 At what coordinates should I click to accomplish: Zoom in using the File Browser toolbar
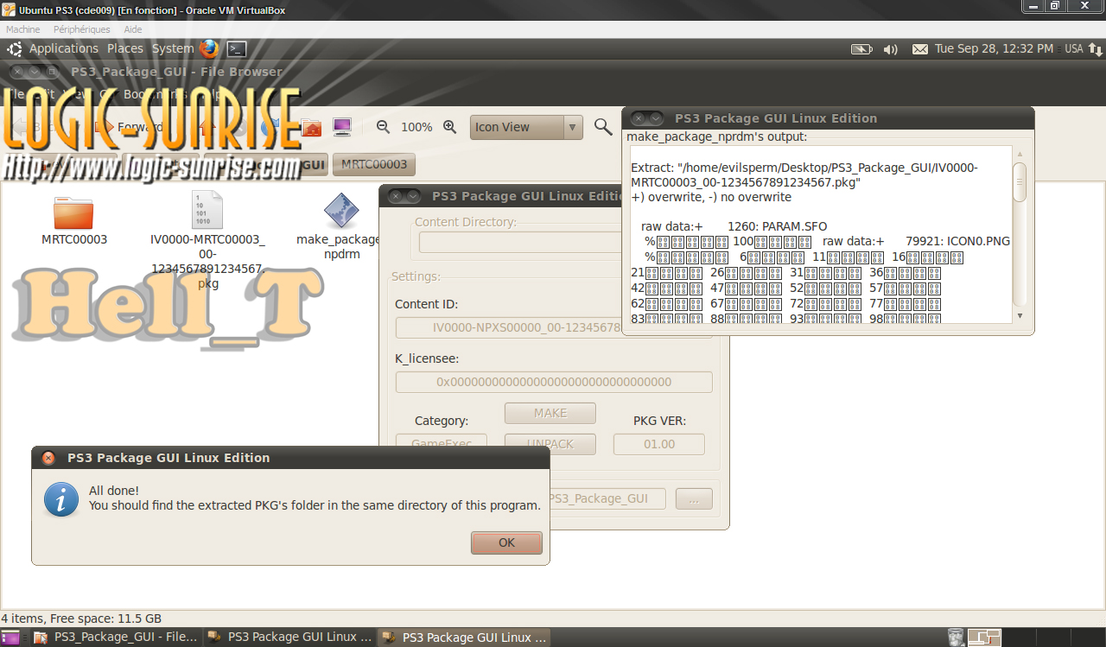tap(449, 127)
